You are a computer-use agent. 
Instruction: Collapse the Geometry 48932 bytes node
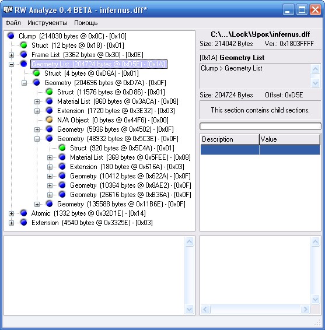[x=37, y=139]
